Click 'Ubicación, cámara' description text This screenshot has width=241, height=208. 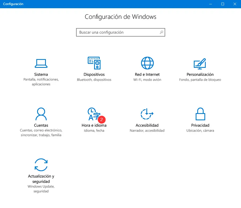point(200,131)
